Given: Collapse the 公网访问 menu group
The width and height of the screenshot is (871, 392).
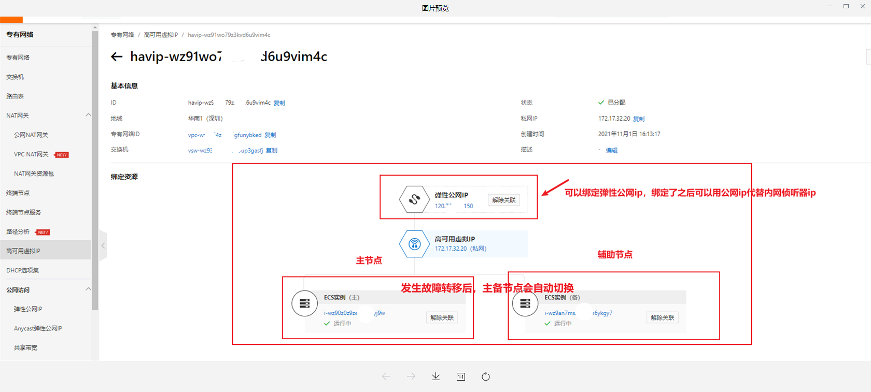Looking at the screenshot, I should pyautogui.click(x=88, y=289).
